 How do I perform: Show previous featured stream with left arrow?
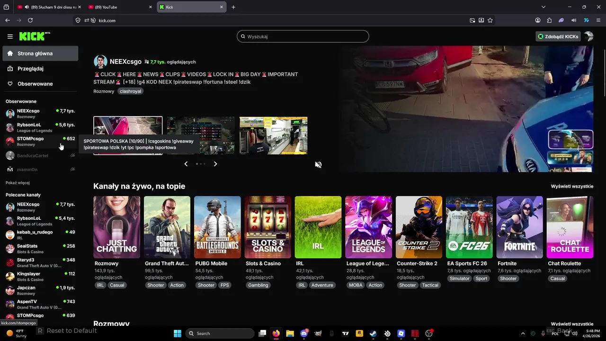pos(186,164)
